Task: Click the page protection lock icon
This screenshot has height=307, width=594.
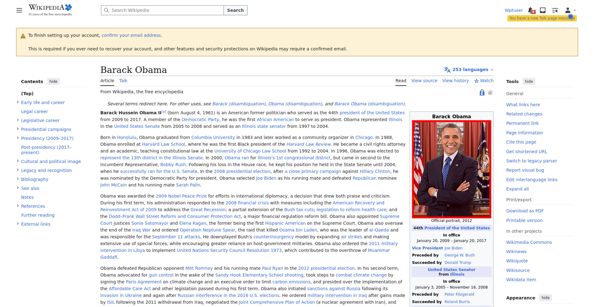Action: tap(482, 93)
